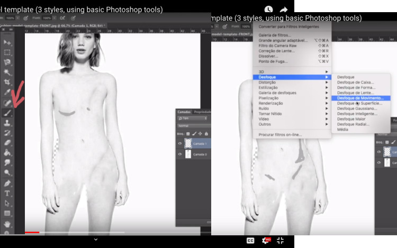397x248 pixels.
Task: Toggle top layer's eye icon in right window
Action: pos(379,152)
